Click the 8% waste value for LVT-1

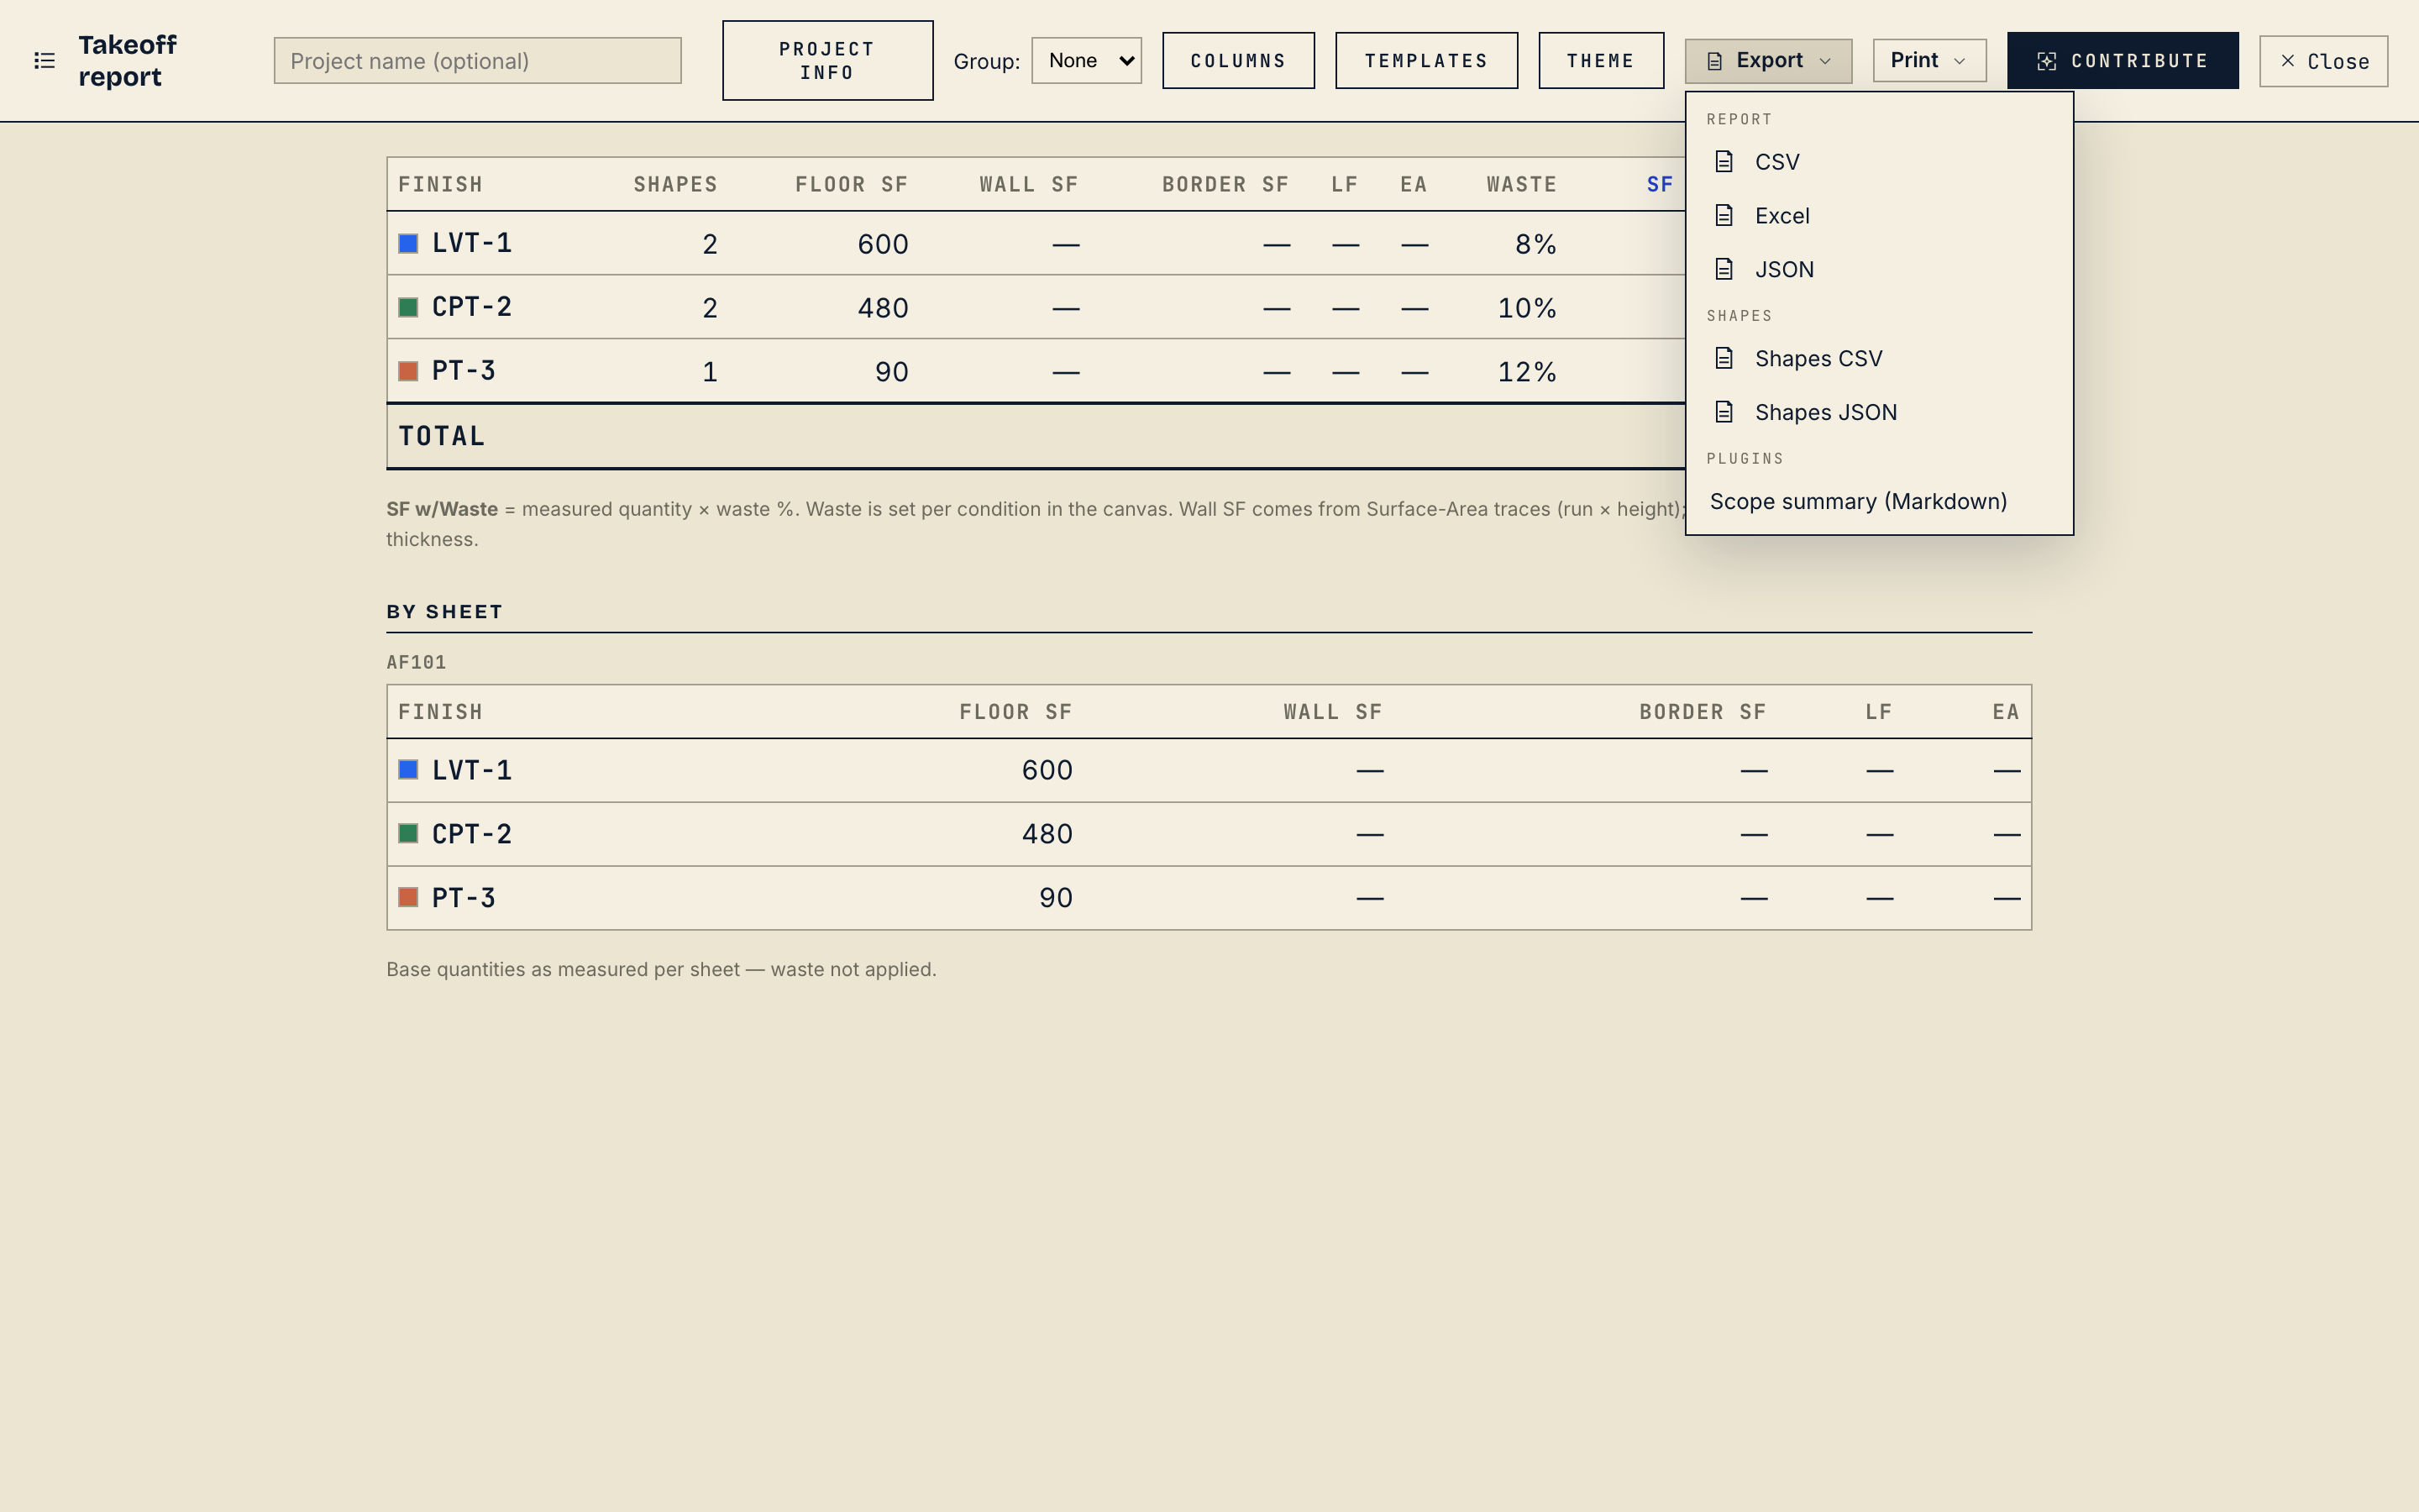[1535, 245]
